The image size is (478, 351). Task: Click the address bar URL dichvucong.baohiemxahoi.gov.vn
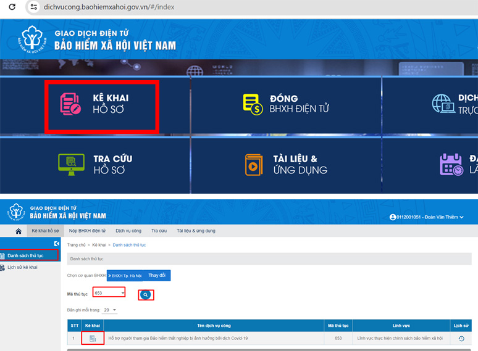(109, 7)
